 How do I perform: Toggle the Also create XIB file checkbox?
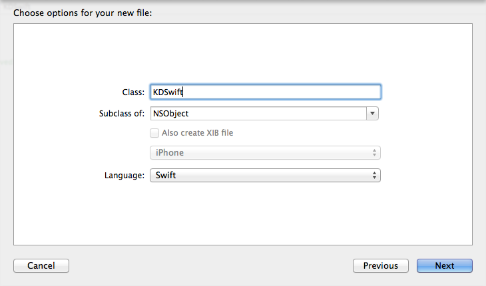(x=155, y=133)
